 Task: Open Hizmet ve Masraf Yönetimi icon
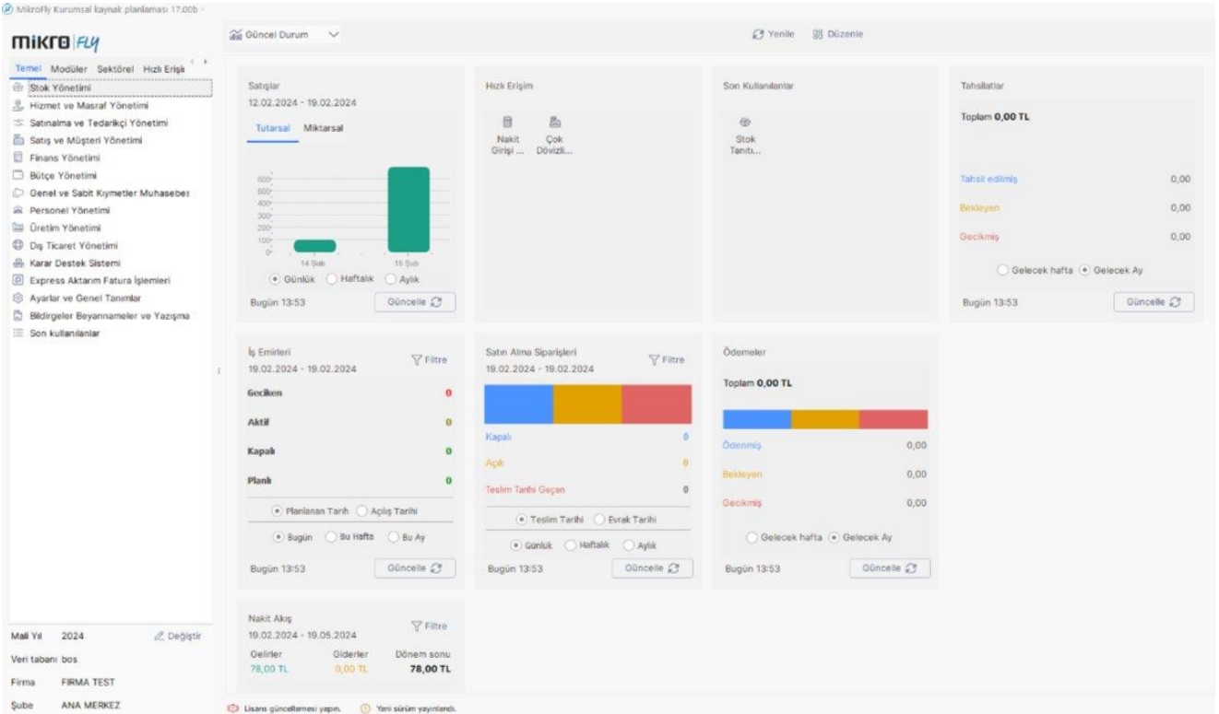[x=18, y=106]
